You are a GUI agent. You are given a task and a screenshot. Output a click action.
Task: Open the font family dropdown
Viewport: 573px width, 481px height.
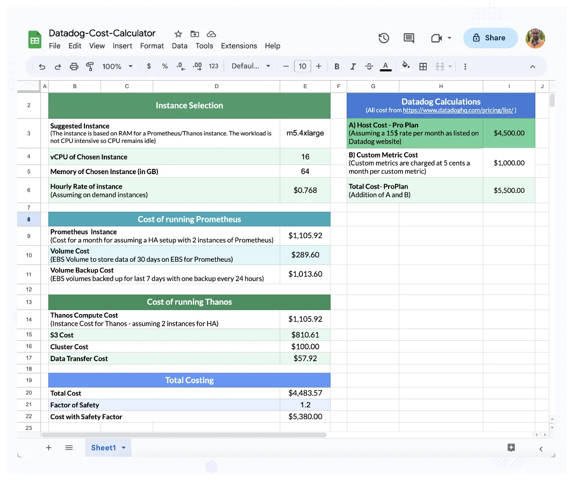(251, 66)
